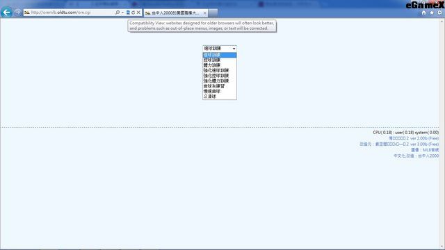Go back using the browser Back arrow

[x=6, y=12]
